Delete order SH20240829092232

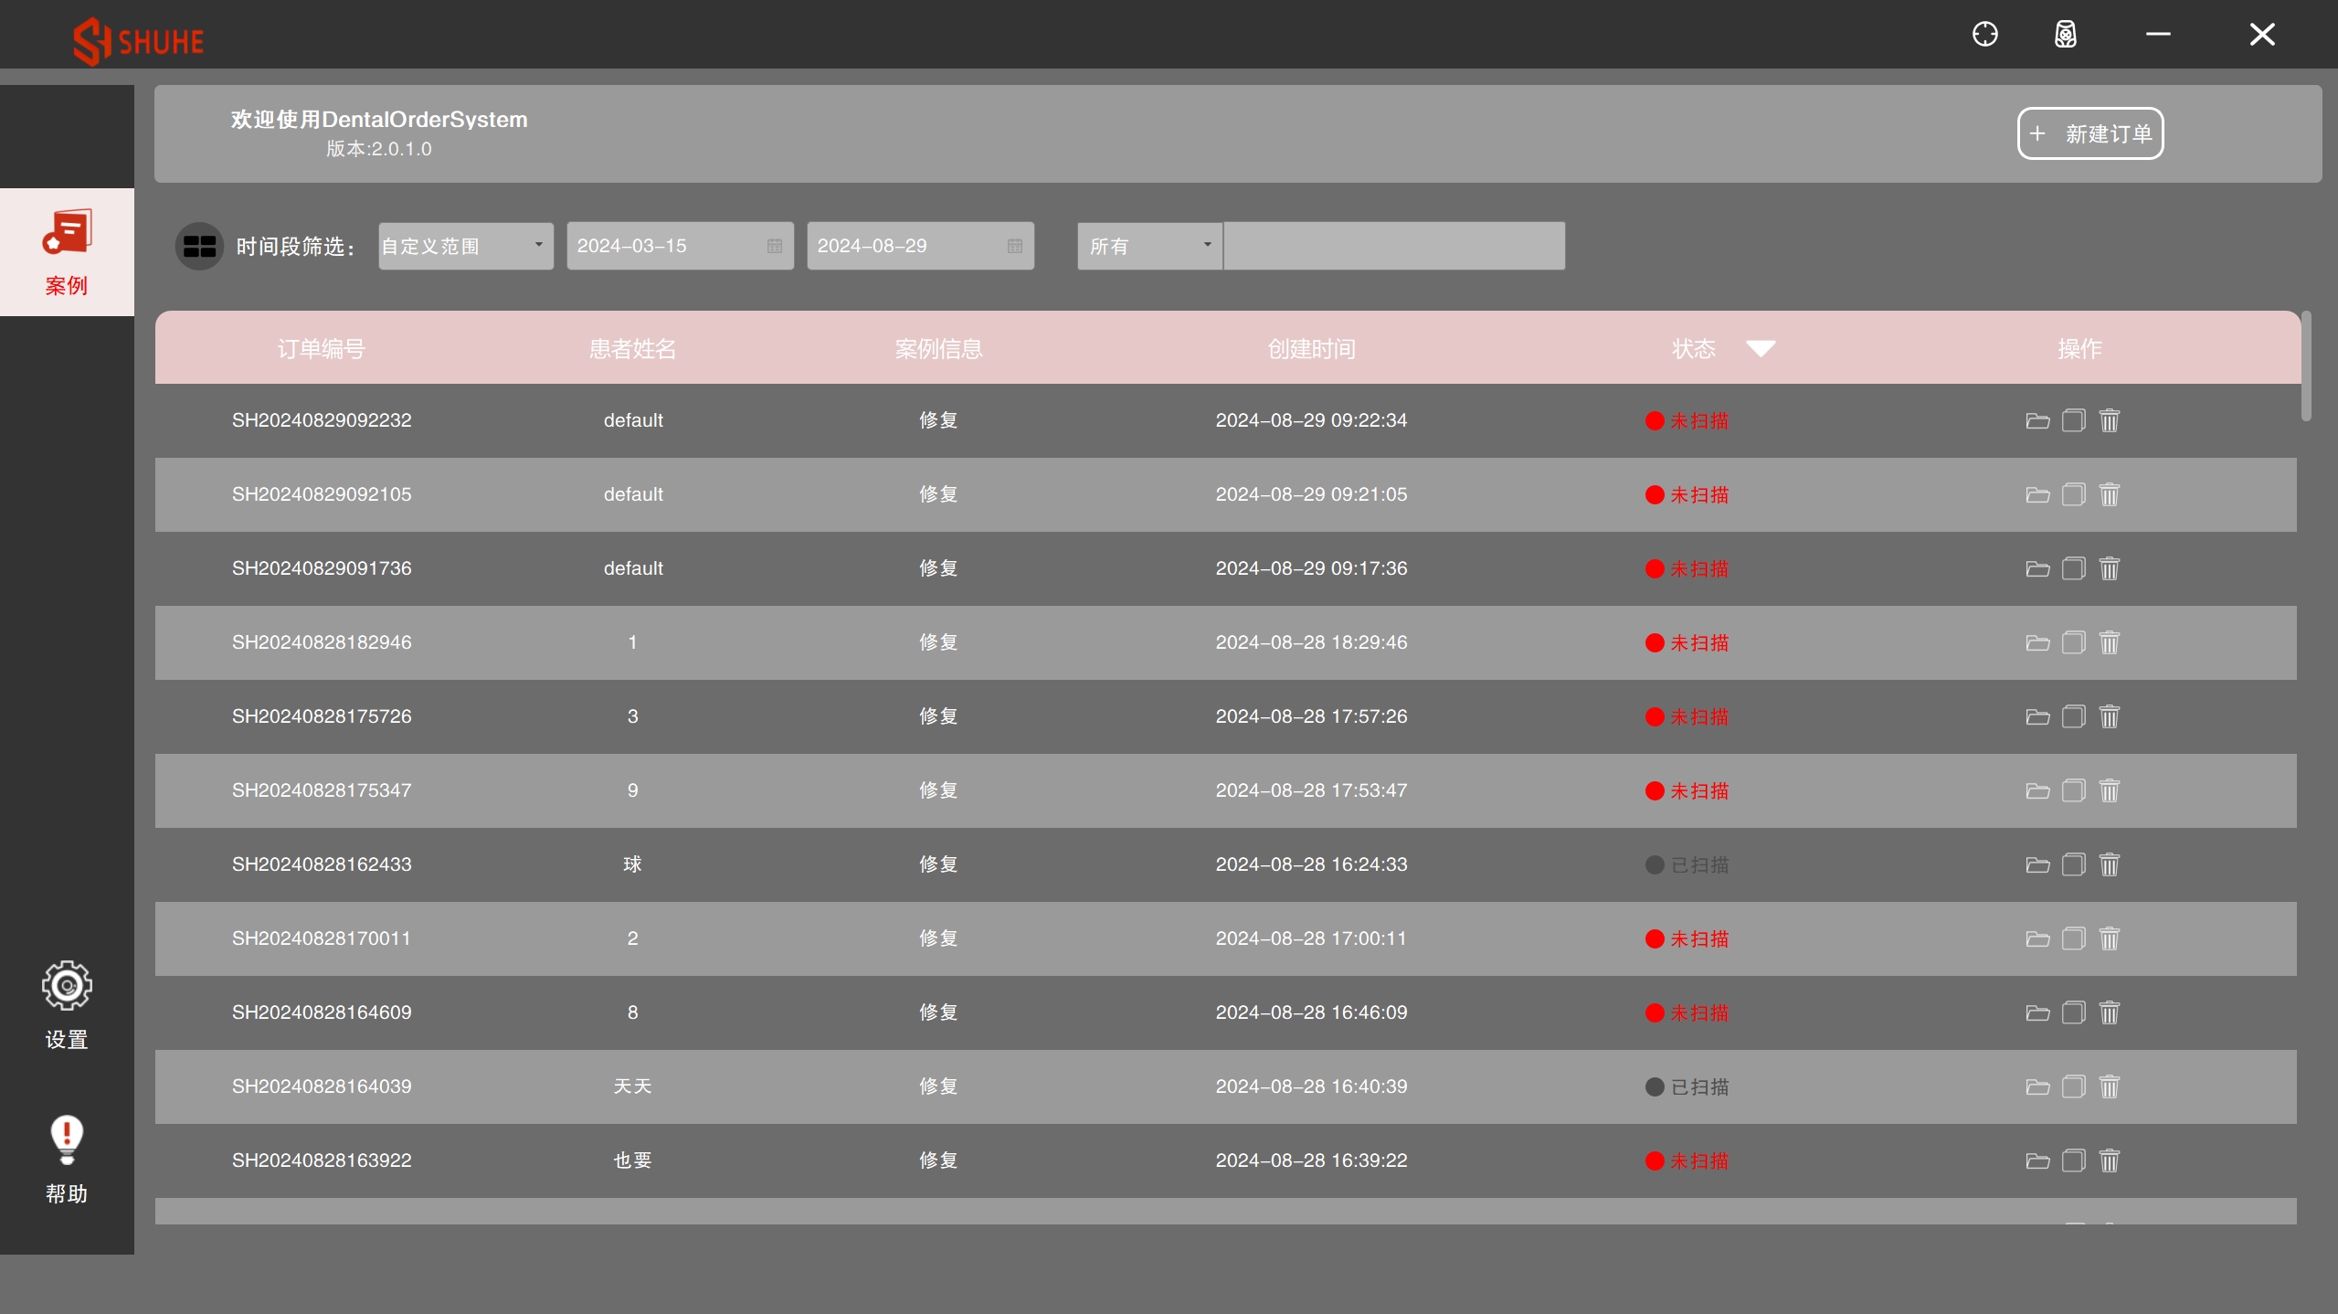tap(2110, 420)
